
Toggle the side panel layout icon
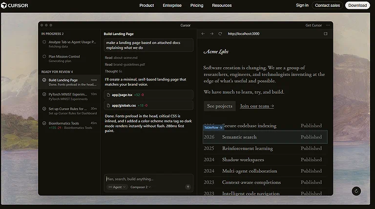326,34
